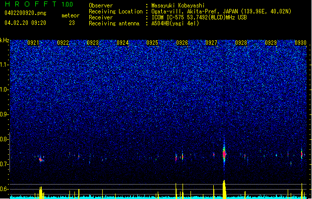Click the 0923 time marker
This screenshot has height=199, width=312.
(x=93, y=43)
